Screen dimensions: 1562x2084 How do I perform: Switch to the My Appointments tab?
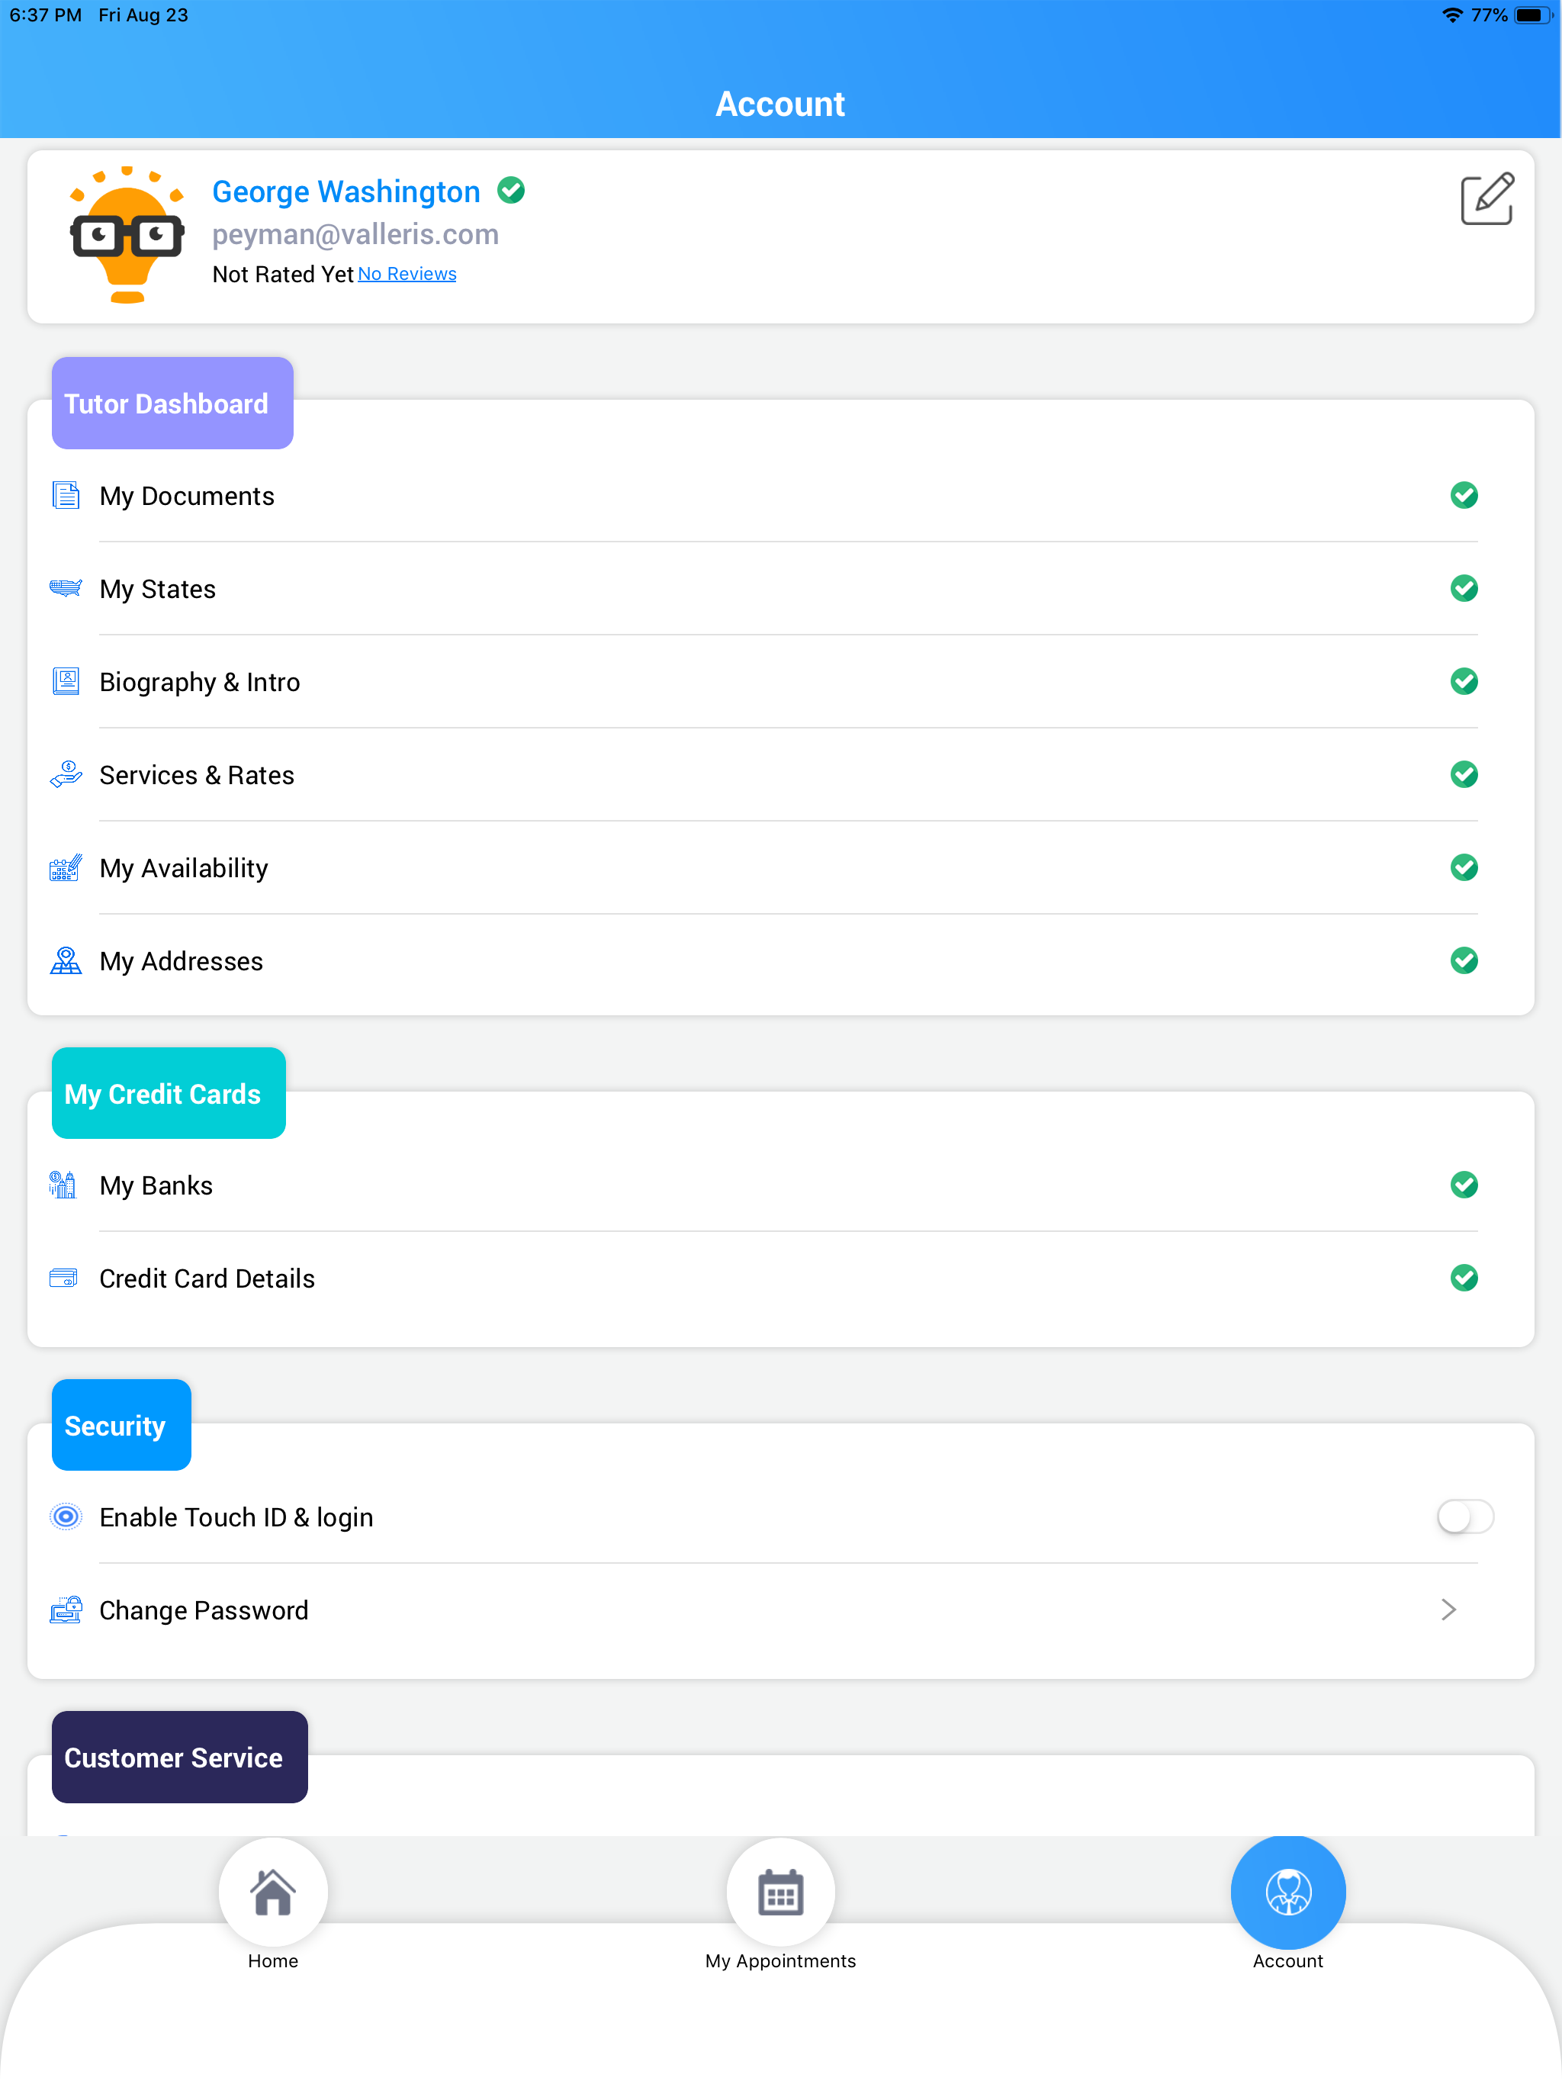(780, 1893)
